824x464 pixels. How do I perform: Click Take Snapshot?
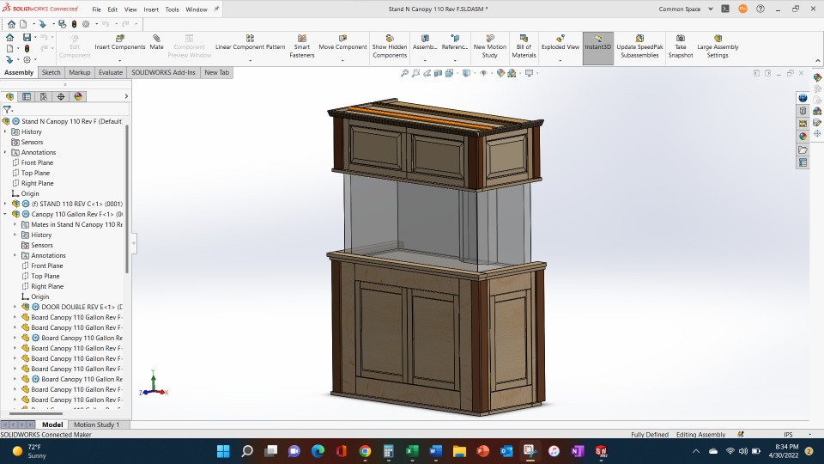(681, 46)
